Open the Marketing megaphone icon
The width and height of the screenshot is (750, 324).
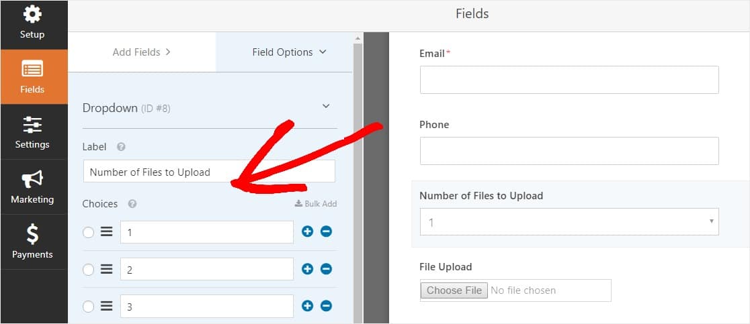tap(32, 179)
